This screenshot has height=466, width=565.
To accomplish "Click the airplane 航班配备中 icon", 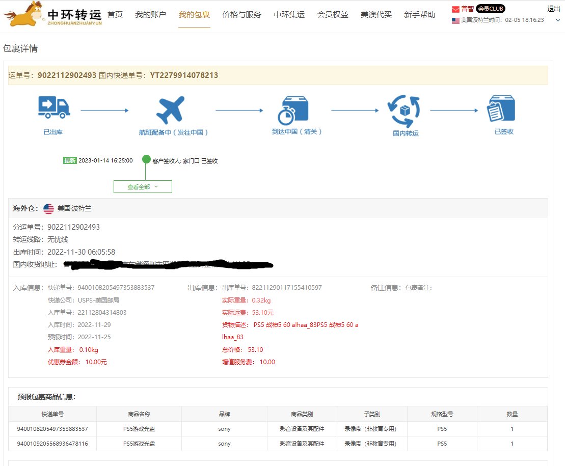I will pos(170,110).
